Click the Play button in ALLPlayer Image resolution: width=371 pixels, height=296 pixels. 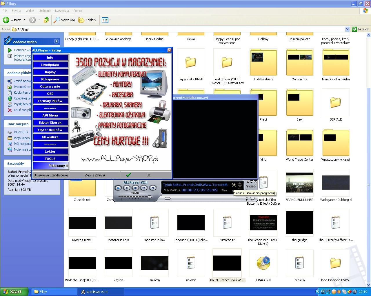(x=118, y=188)
